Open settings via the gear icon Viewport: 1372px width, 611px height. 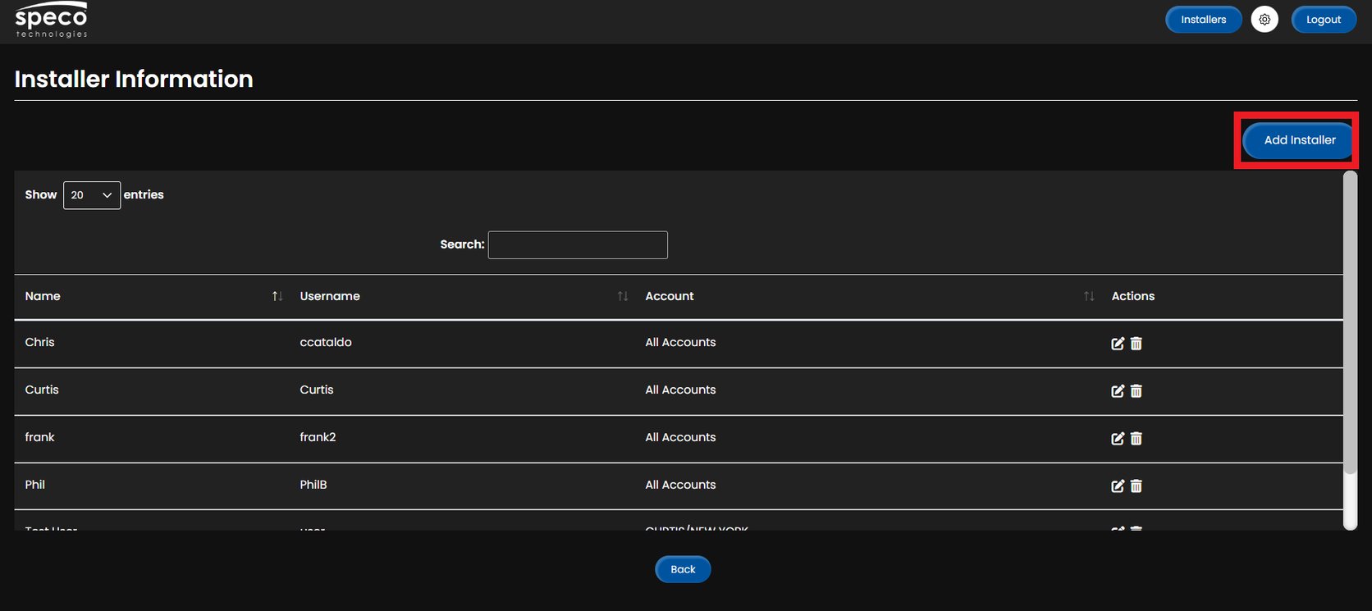point(1265,20)
